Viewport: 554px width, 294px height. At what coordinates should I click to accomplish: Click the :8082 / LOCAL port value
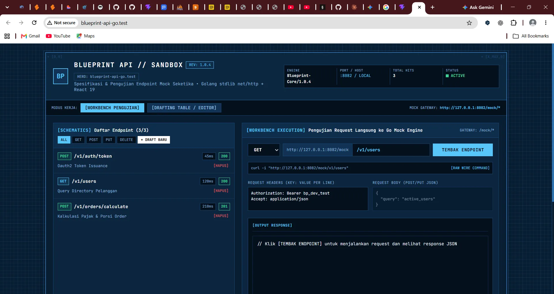tap(355, 76)
